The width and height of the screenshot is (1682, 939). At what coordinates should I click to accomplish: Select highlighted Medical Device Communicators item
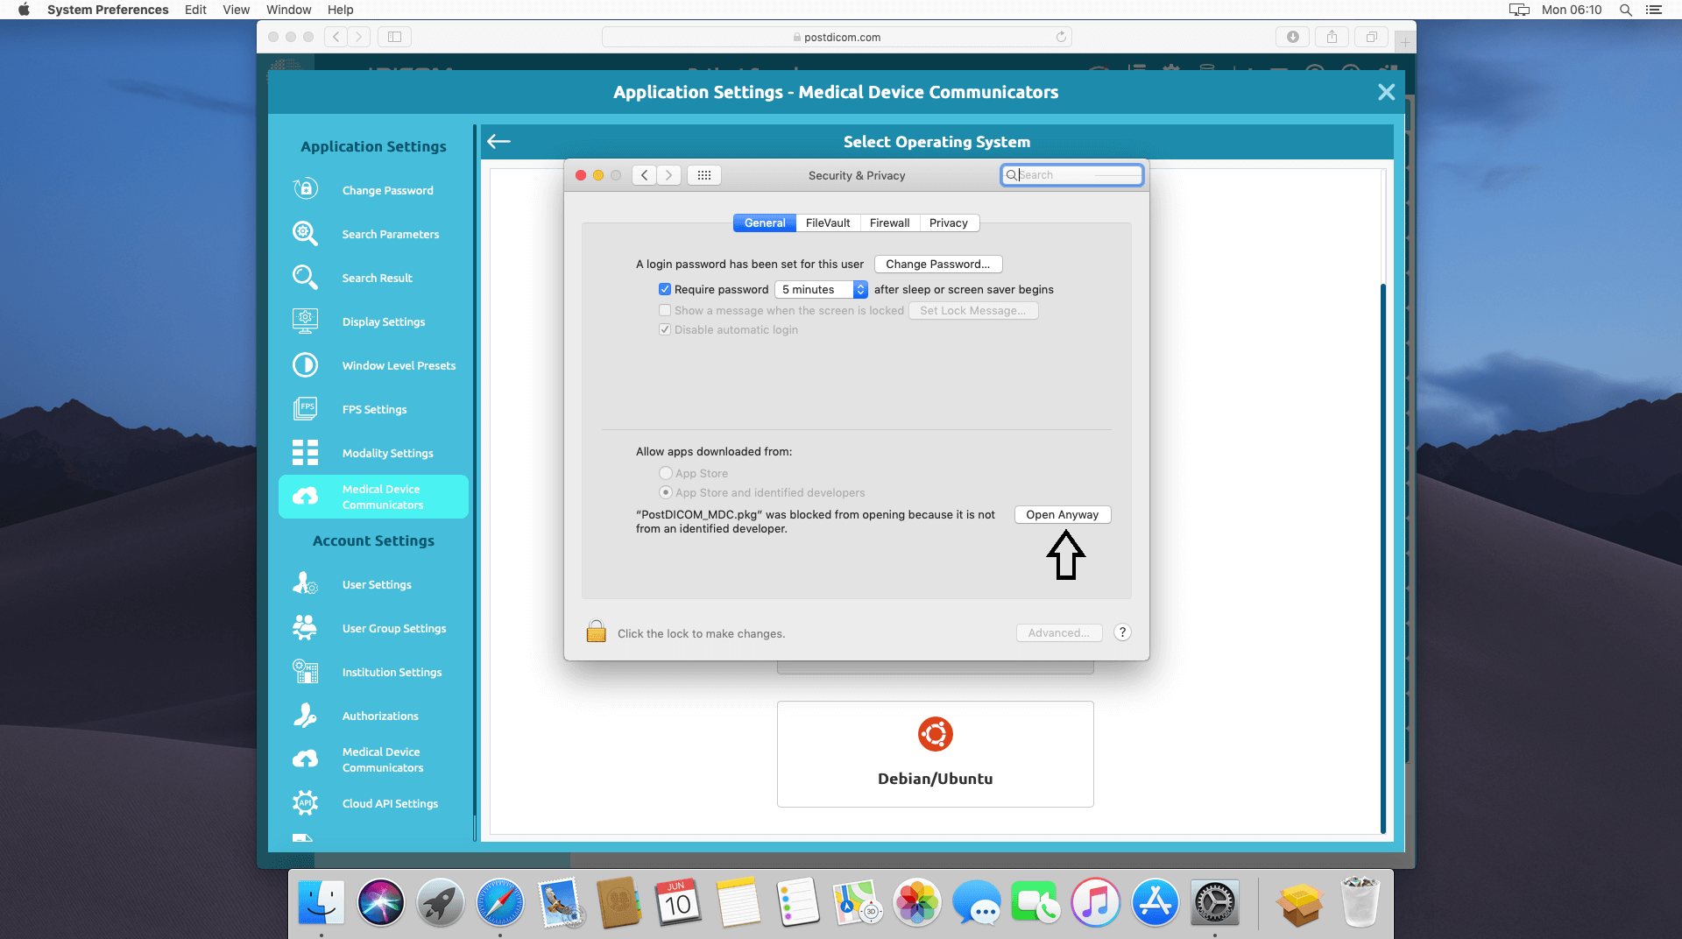[373, 497]
